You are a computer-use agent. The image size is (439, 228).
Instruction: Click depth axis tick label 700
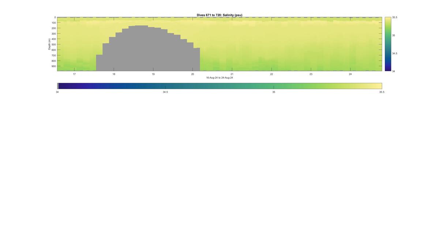(x=53, y=55)
